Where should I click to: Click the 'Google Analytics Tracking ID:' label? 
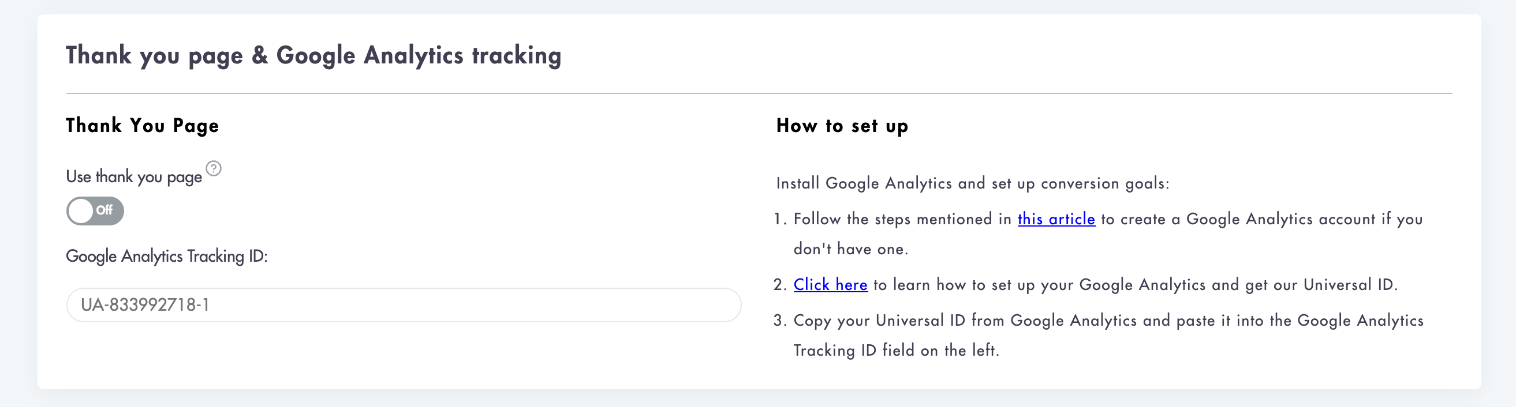click(x=166, y=257)
